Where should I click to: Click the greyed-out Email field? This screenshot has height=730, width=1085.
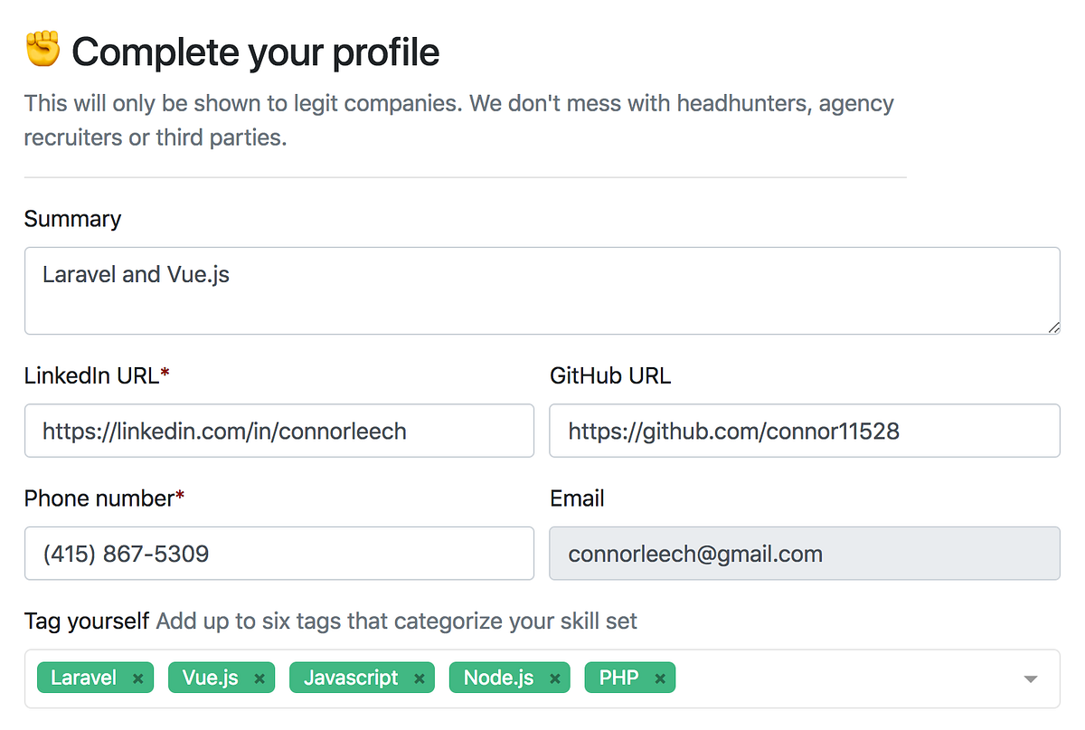[x=805, y=554]
